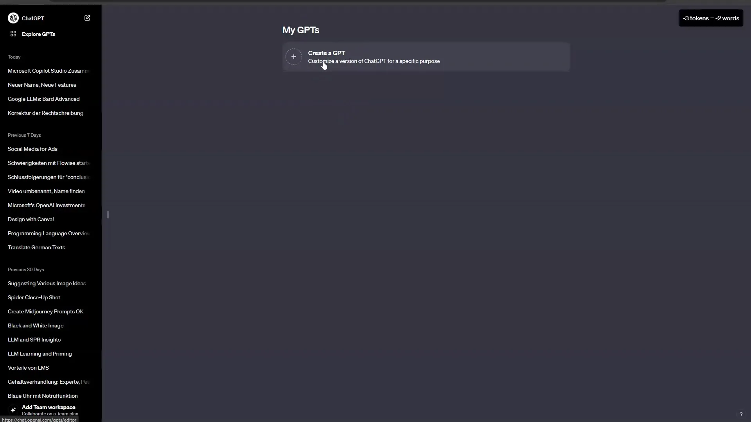The image size is (751, 422).
Task: Click the Create a GPT plus icon
Action: tap(293, 57)
